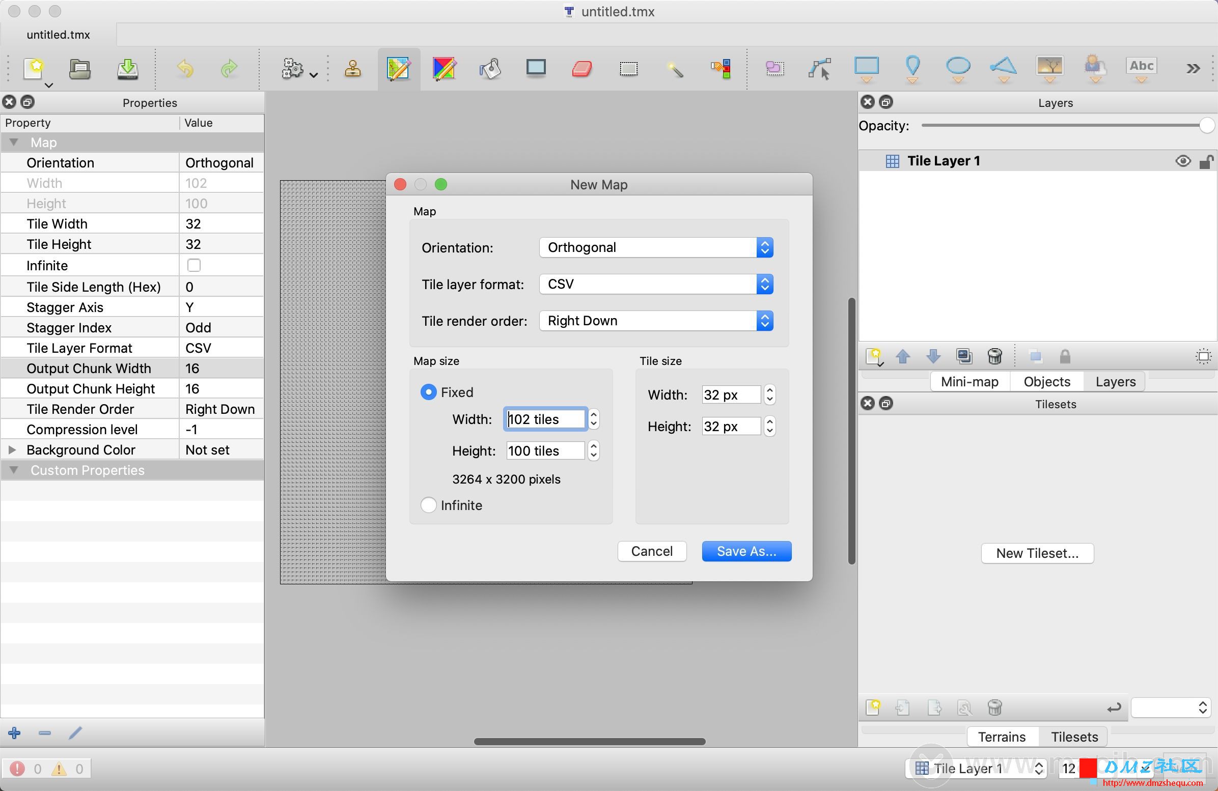
Task: Raise layer with up arrow in Layers
Action: click(903, 356)
